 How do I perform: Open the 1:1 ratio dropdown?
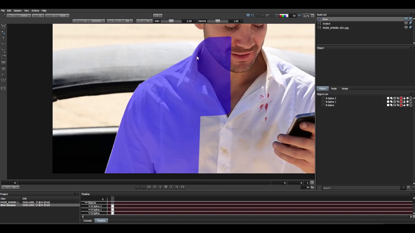click(x=158, y=16)
